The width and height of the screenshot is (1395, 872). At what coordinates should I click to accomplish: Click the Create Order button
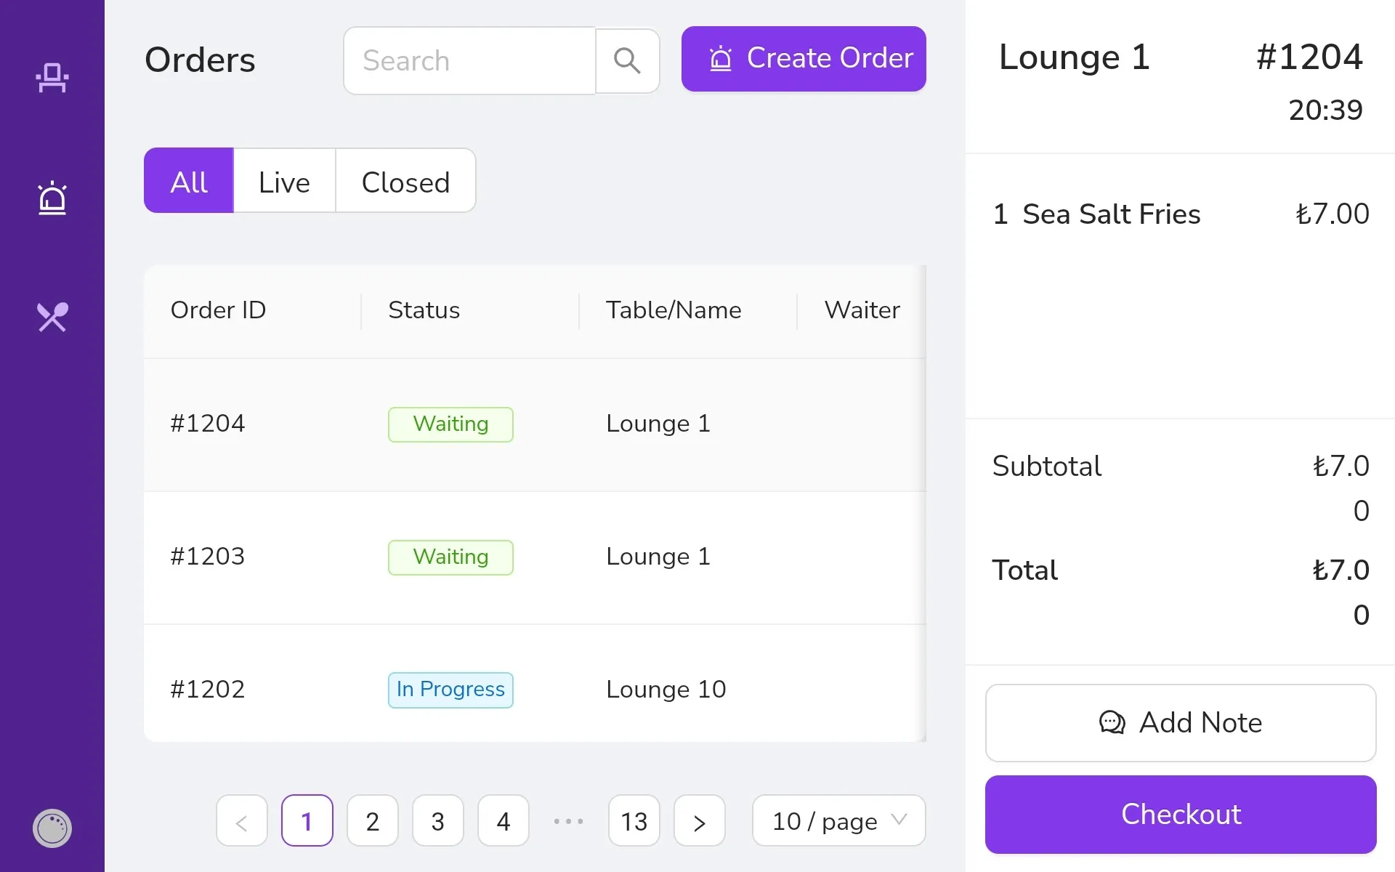click(x=804, y=59)
